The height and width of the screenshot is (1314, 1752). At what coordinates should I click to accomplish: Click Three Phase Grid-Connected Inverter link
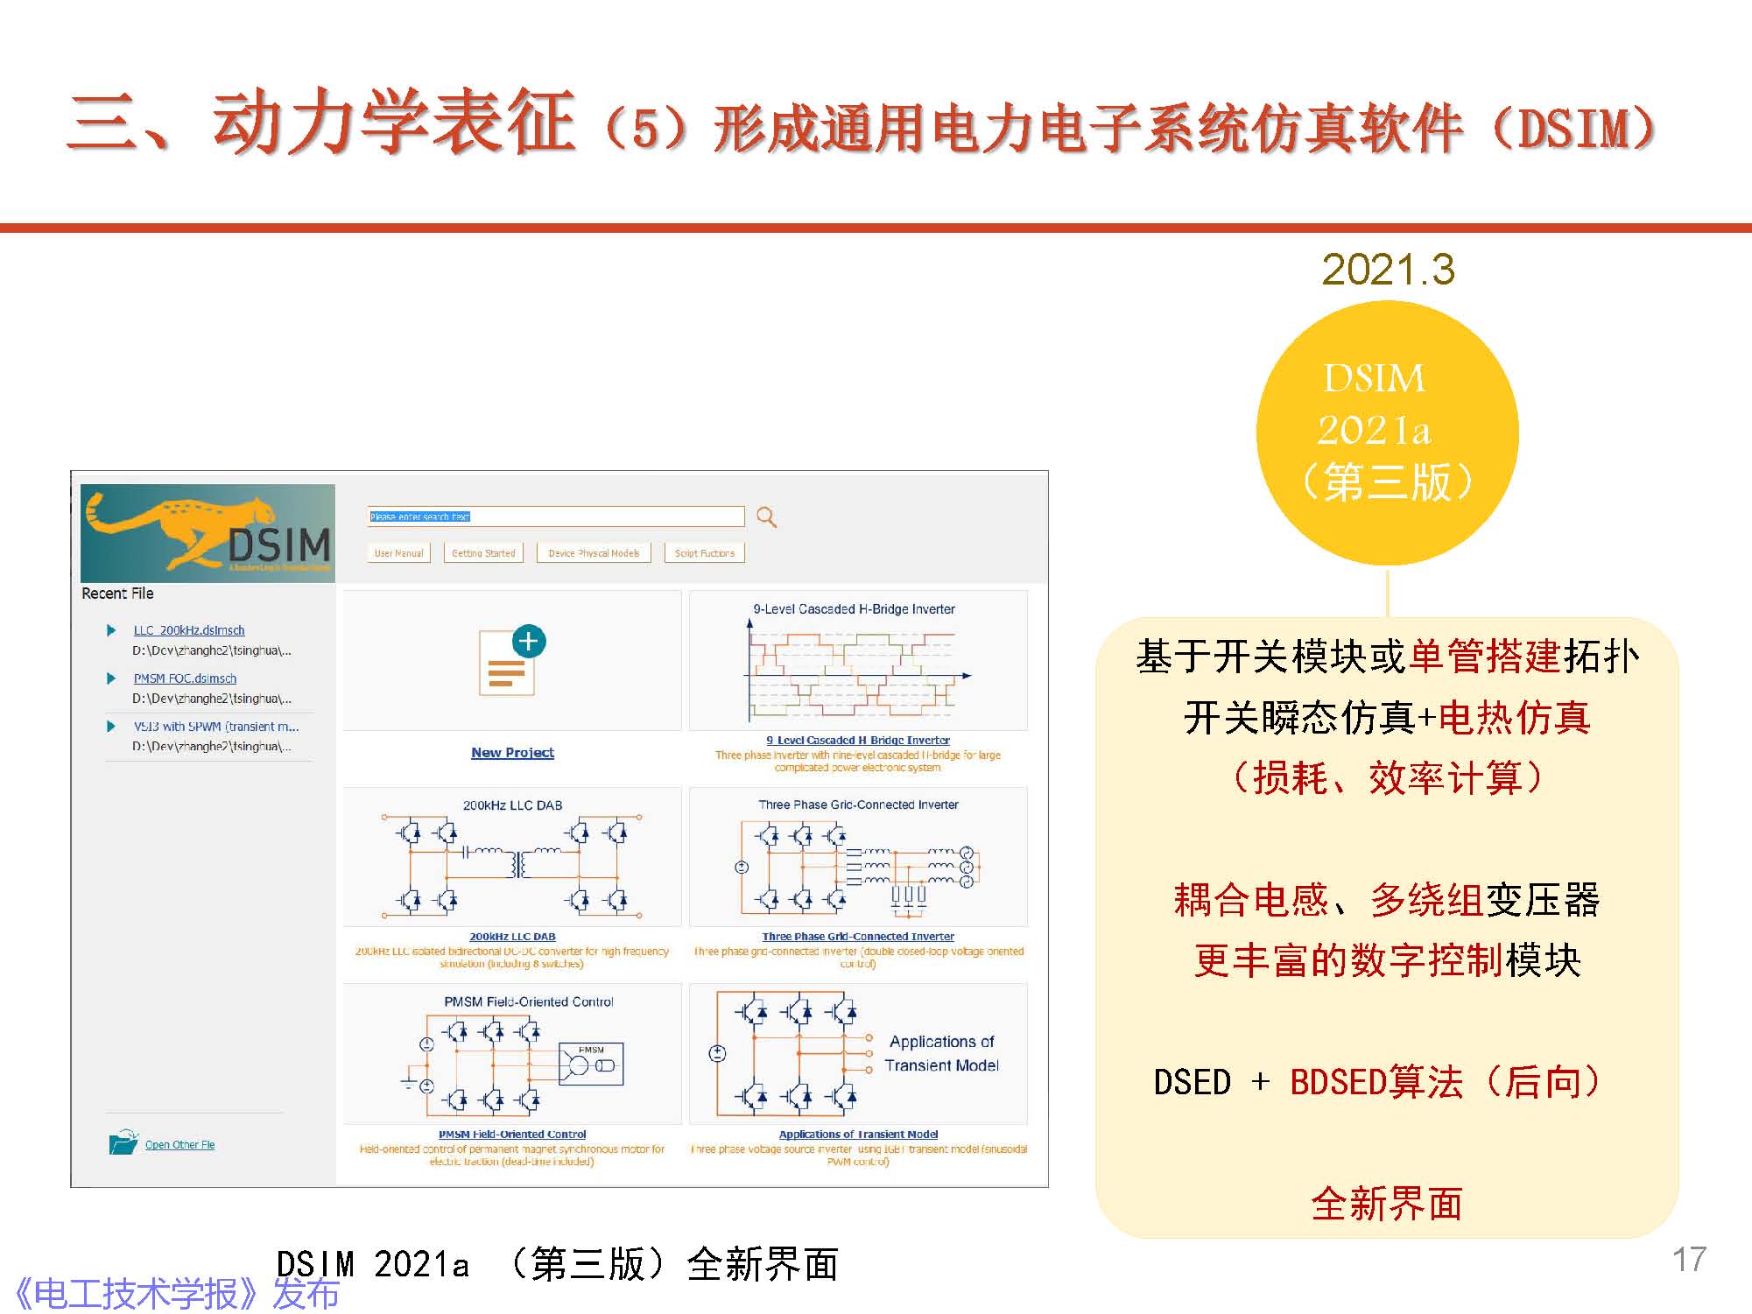(858, 937)
